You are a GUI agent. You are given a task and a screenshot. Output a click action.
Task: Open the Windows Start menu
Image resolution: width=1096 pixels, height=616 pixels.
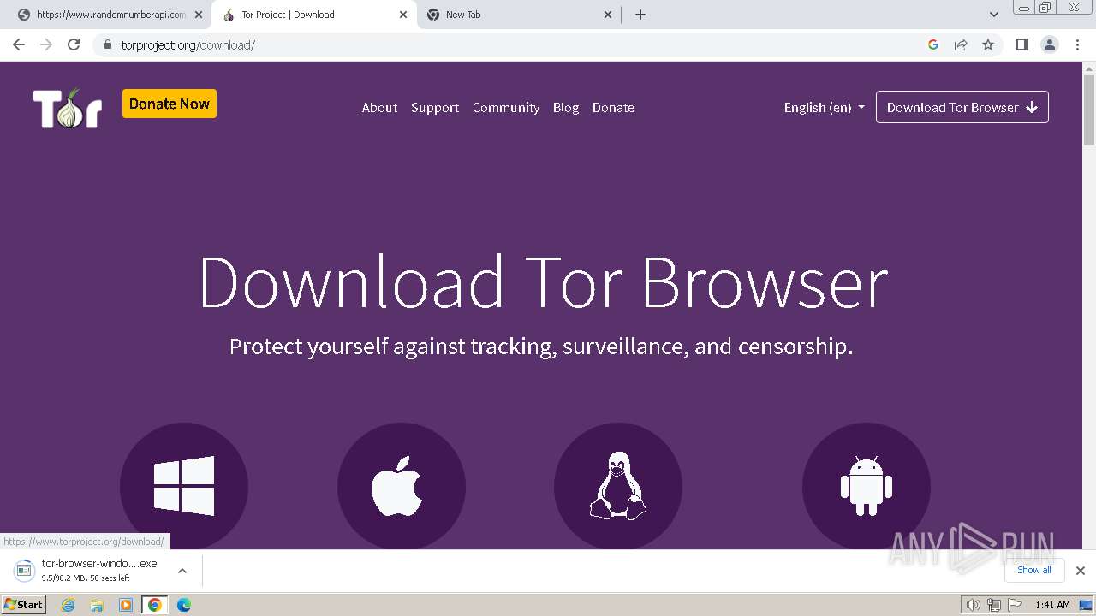pyautogui.click(x=24, y=605)
